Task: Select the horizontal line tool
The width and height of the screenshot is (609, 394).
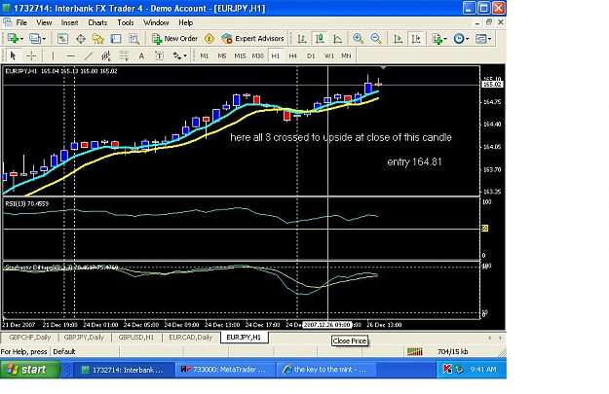Action: click(x=71, y=55)
